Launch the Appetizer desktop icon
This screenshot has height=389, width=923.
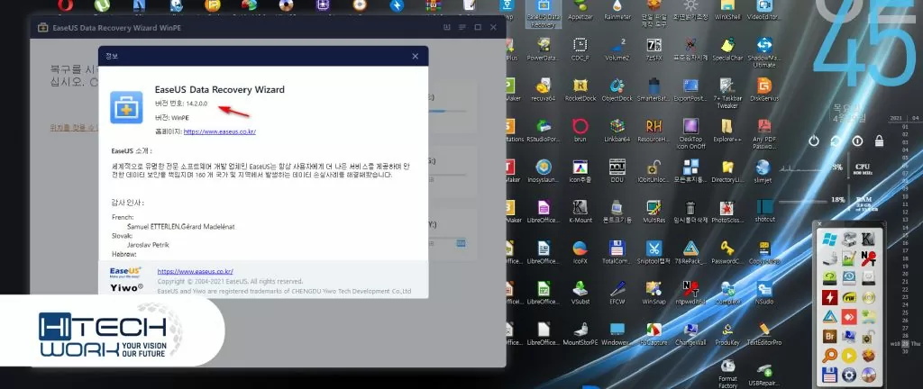click(x=580, y=11)
